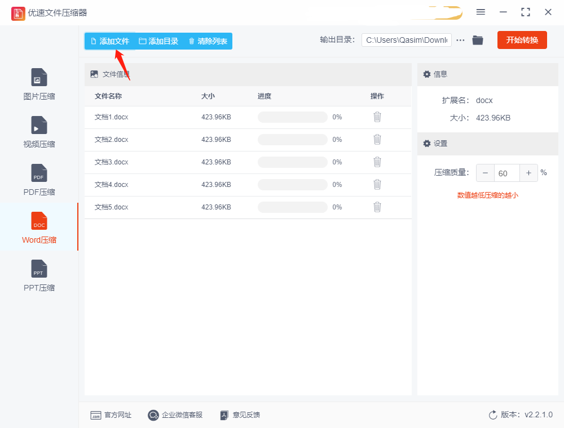Click the version refresh icon
Image resolution: width=564 pixels, height=428 pixels.
[493, 415]
